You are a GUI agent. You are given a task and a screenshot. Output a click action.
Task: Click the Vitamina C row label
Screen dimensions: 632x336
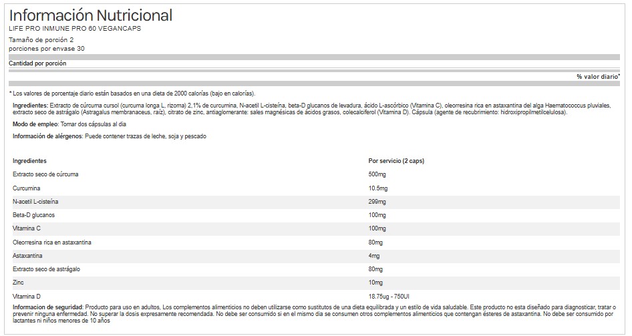tap(28, 228)
